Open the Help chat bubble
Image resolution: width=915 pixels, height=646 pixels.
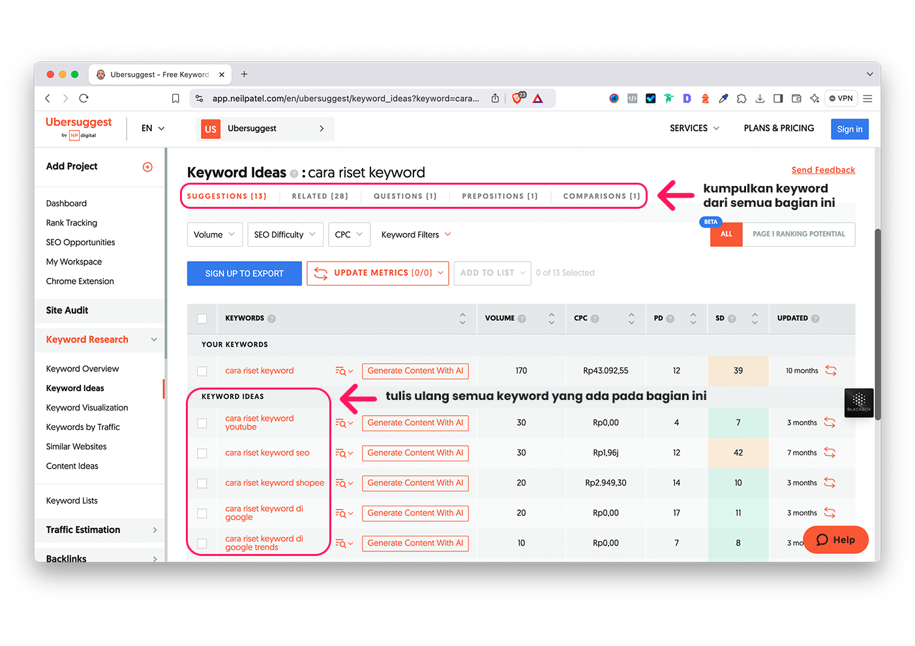[835, 540]
